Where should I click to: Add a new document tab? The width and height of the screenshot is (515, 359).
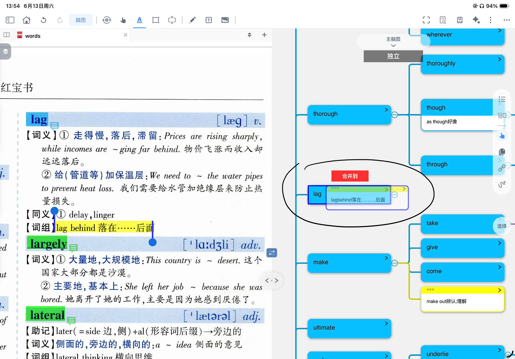pos(264,35)
